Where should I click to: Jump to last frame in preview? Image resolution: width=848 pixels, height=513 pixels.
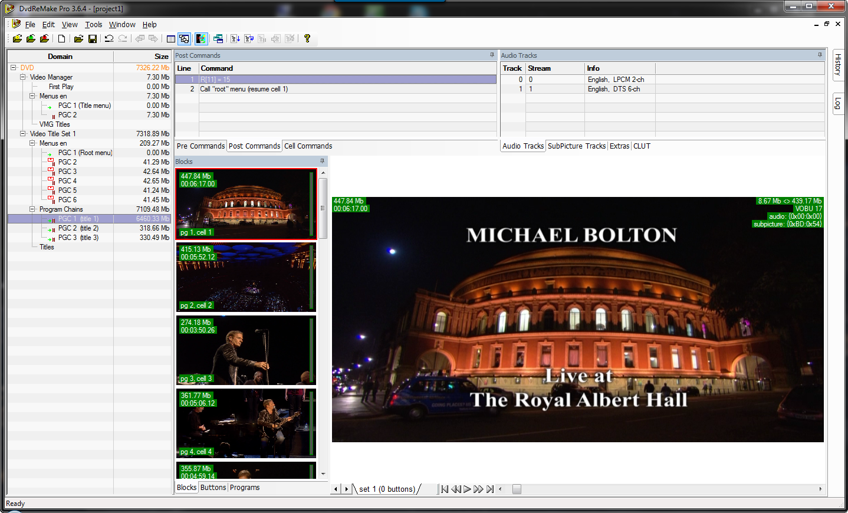[490, 489]
